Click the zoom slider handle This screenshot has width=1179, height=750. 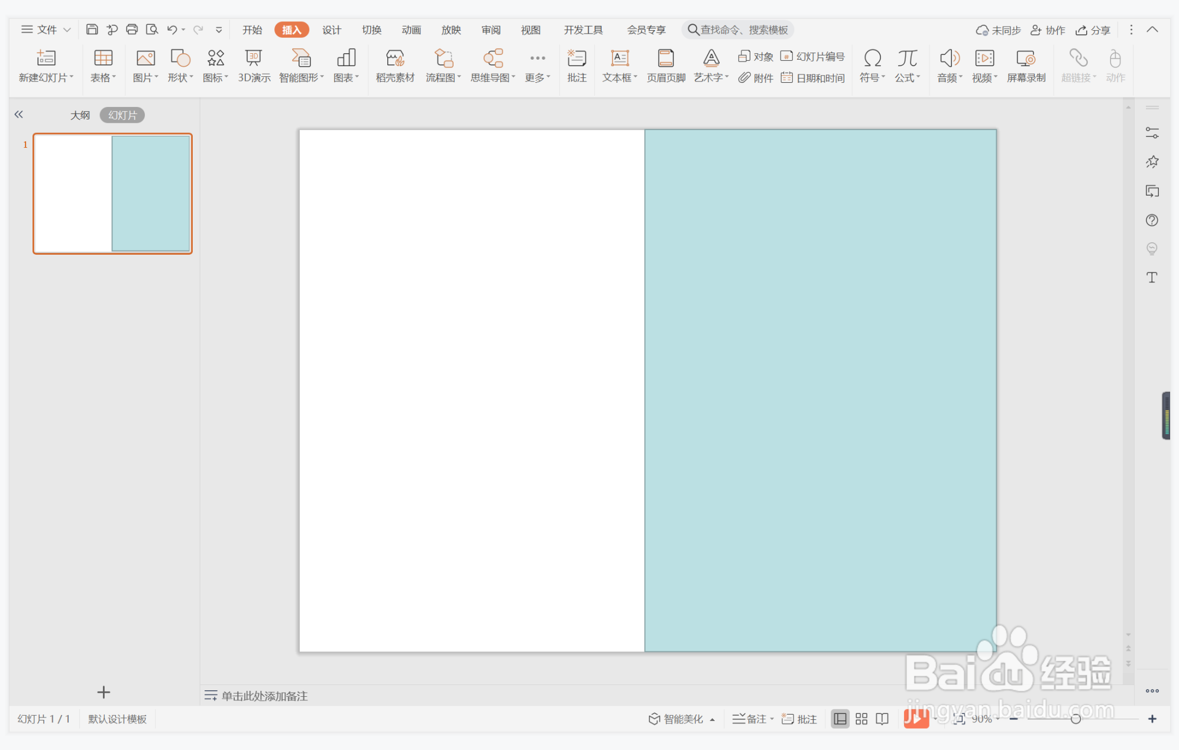click(1076, 719)
